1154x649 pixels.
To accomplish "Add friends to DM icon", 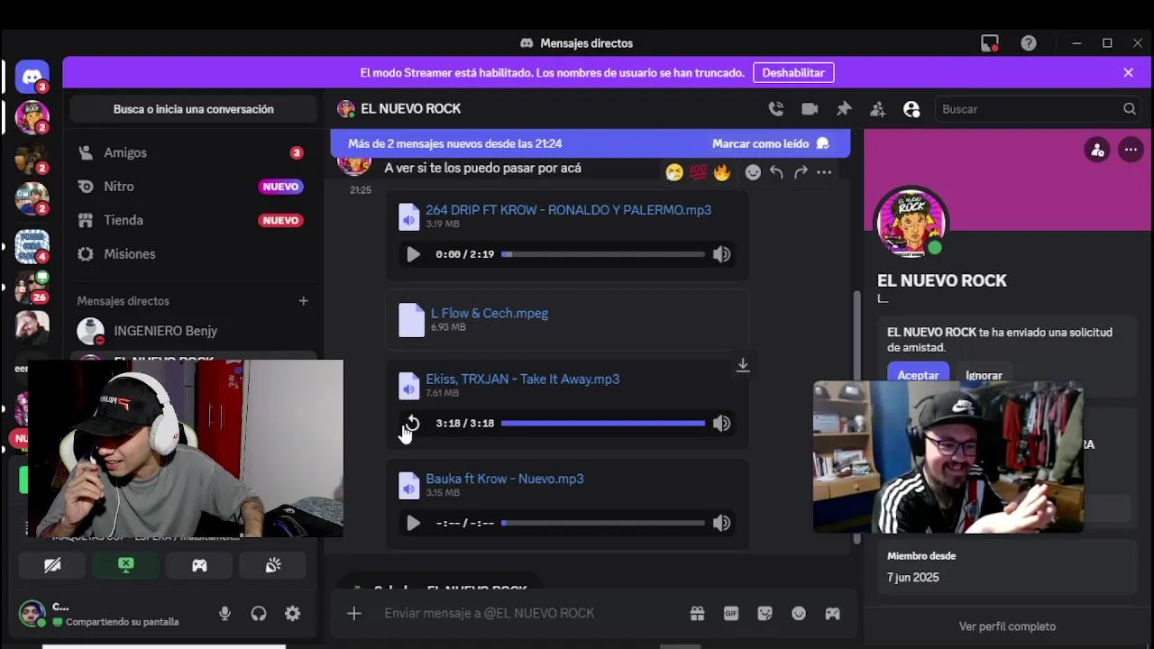I will coord(877,109).
